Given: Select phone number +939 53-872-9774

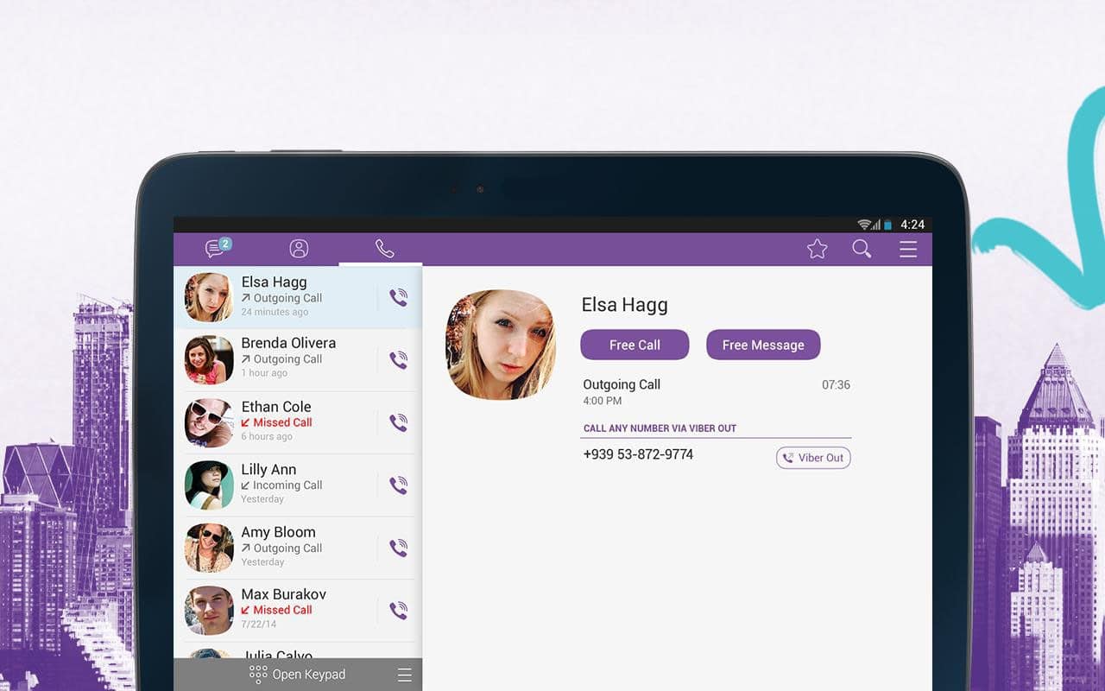Looking at the screenshot, I should point(638,454).
